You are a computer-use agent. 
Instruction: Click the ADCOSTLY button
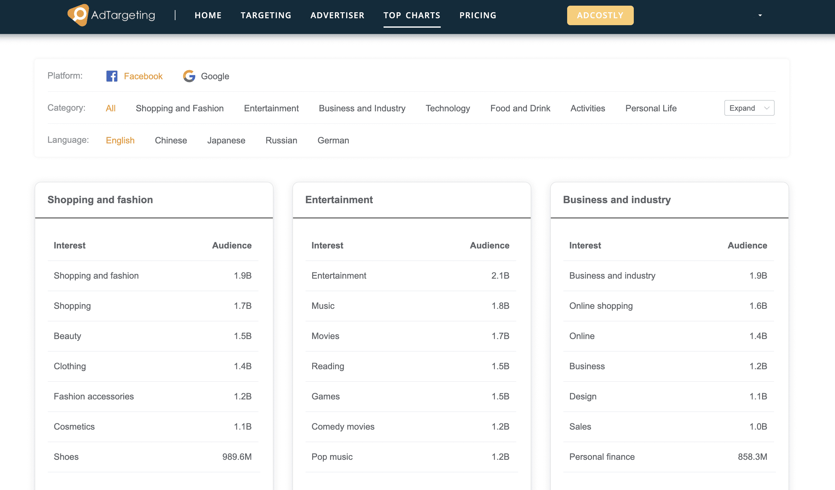tap(600, 15)
